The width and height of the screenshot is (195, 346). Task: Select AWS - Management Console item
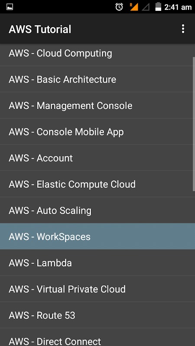coord(97,105)
